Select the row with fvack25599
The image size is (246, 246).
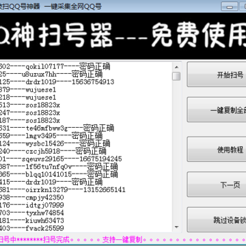32,228
